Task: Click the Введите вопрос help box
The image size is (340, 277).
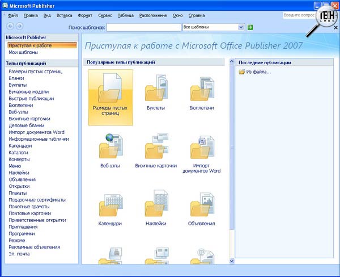Action: [299, 15]
